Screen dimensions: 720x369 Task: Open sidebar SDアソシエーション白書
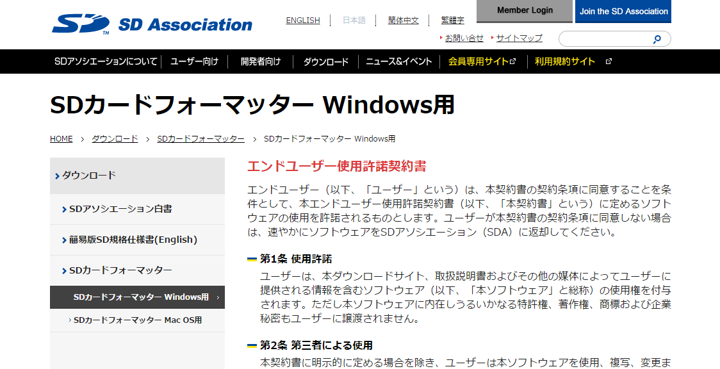click(x=137, y=209)
